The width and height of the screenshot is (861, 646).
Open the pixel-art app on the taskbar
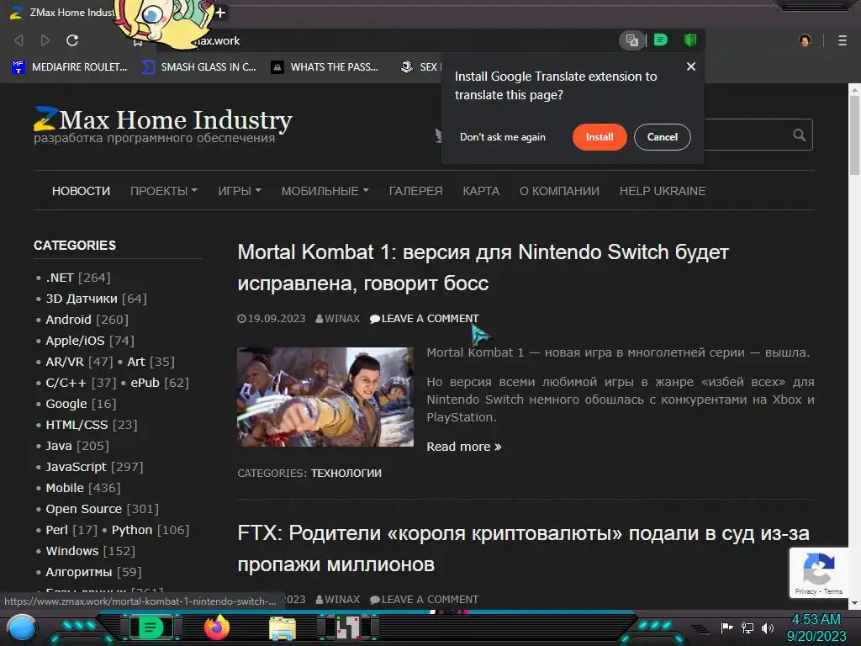pyautogui.click(x=347, y=627)
